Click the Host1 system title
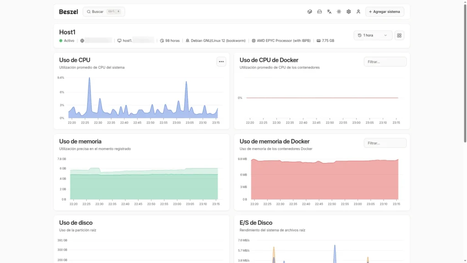The image size is (467, 263). [x=67, y=32]
